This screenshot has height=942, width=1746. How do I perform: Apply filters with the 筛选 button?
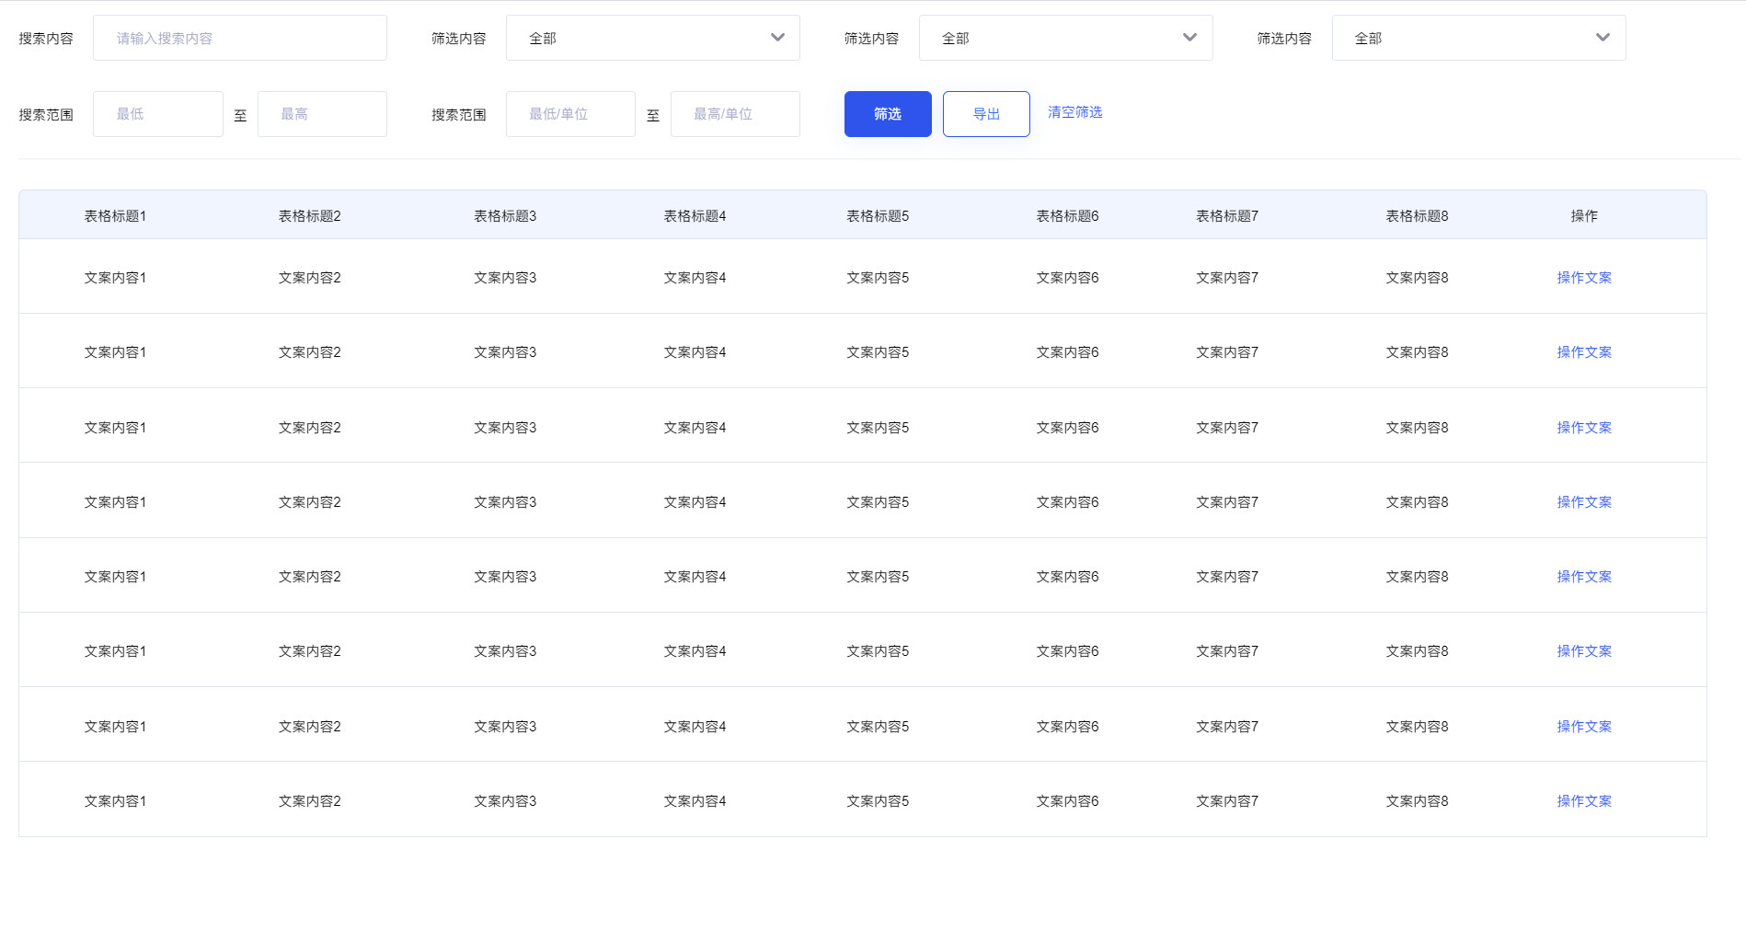(x=888, y=114)
